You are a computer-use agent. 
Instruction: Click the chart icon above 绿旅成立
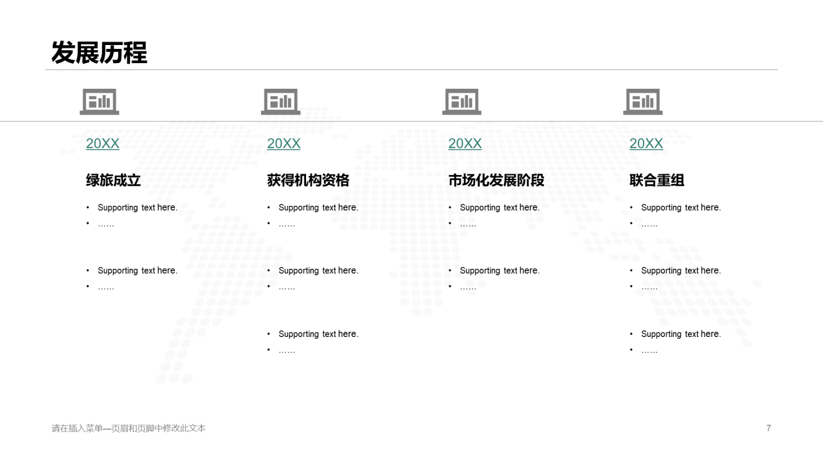point(100,102)
